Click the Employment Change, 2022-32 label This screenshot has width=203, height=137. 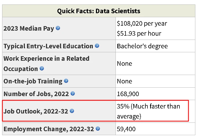tap(49, 129)
